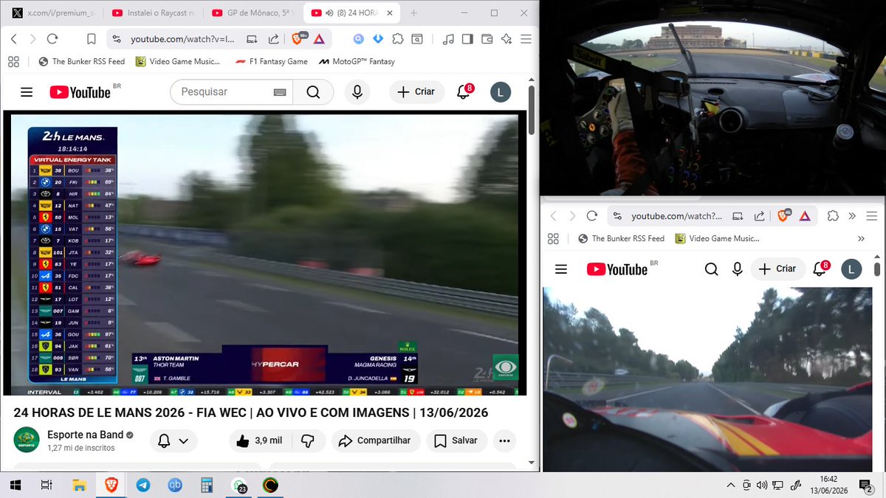Open Esporte na Band channel name
886x498 pixels.
[x=85, y=435]
